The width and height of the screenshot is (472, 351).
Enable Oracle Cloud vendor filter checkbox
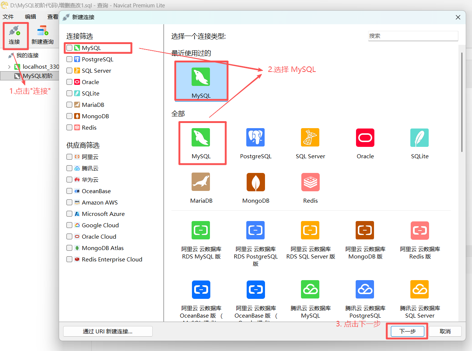[69, 236]
